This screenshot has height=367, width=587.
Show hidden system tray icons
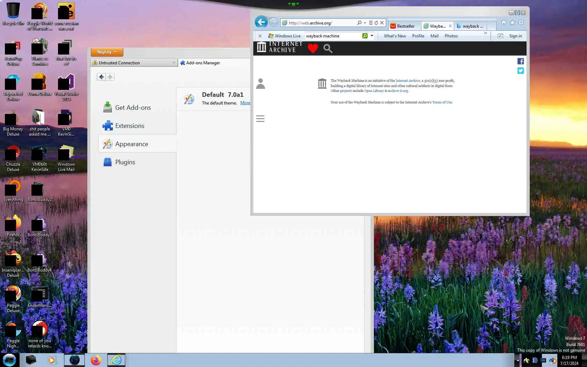tap(517, 360)
